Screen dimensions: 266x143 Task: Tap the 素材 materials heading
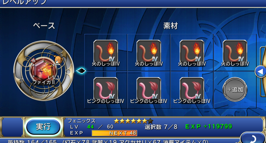[x=170, y=26]
